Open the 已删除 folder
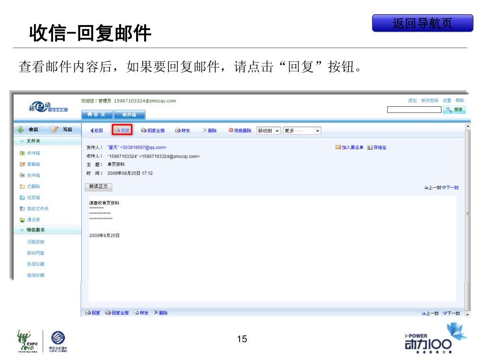Image resolution: width=484 pixels, height=363 pixels. [x=30, y=186]
